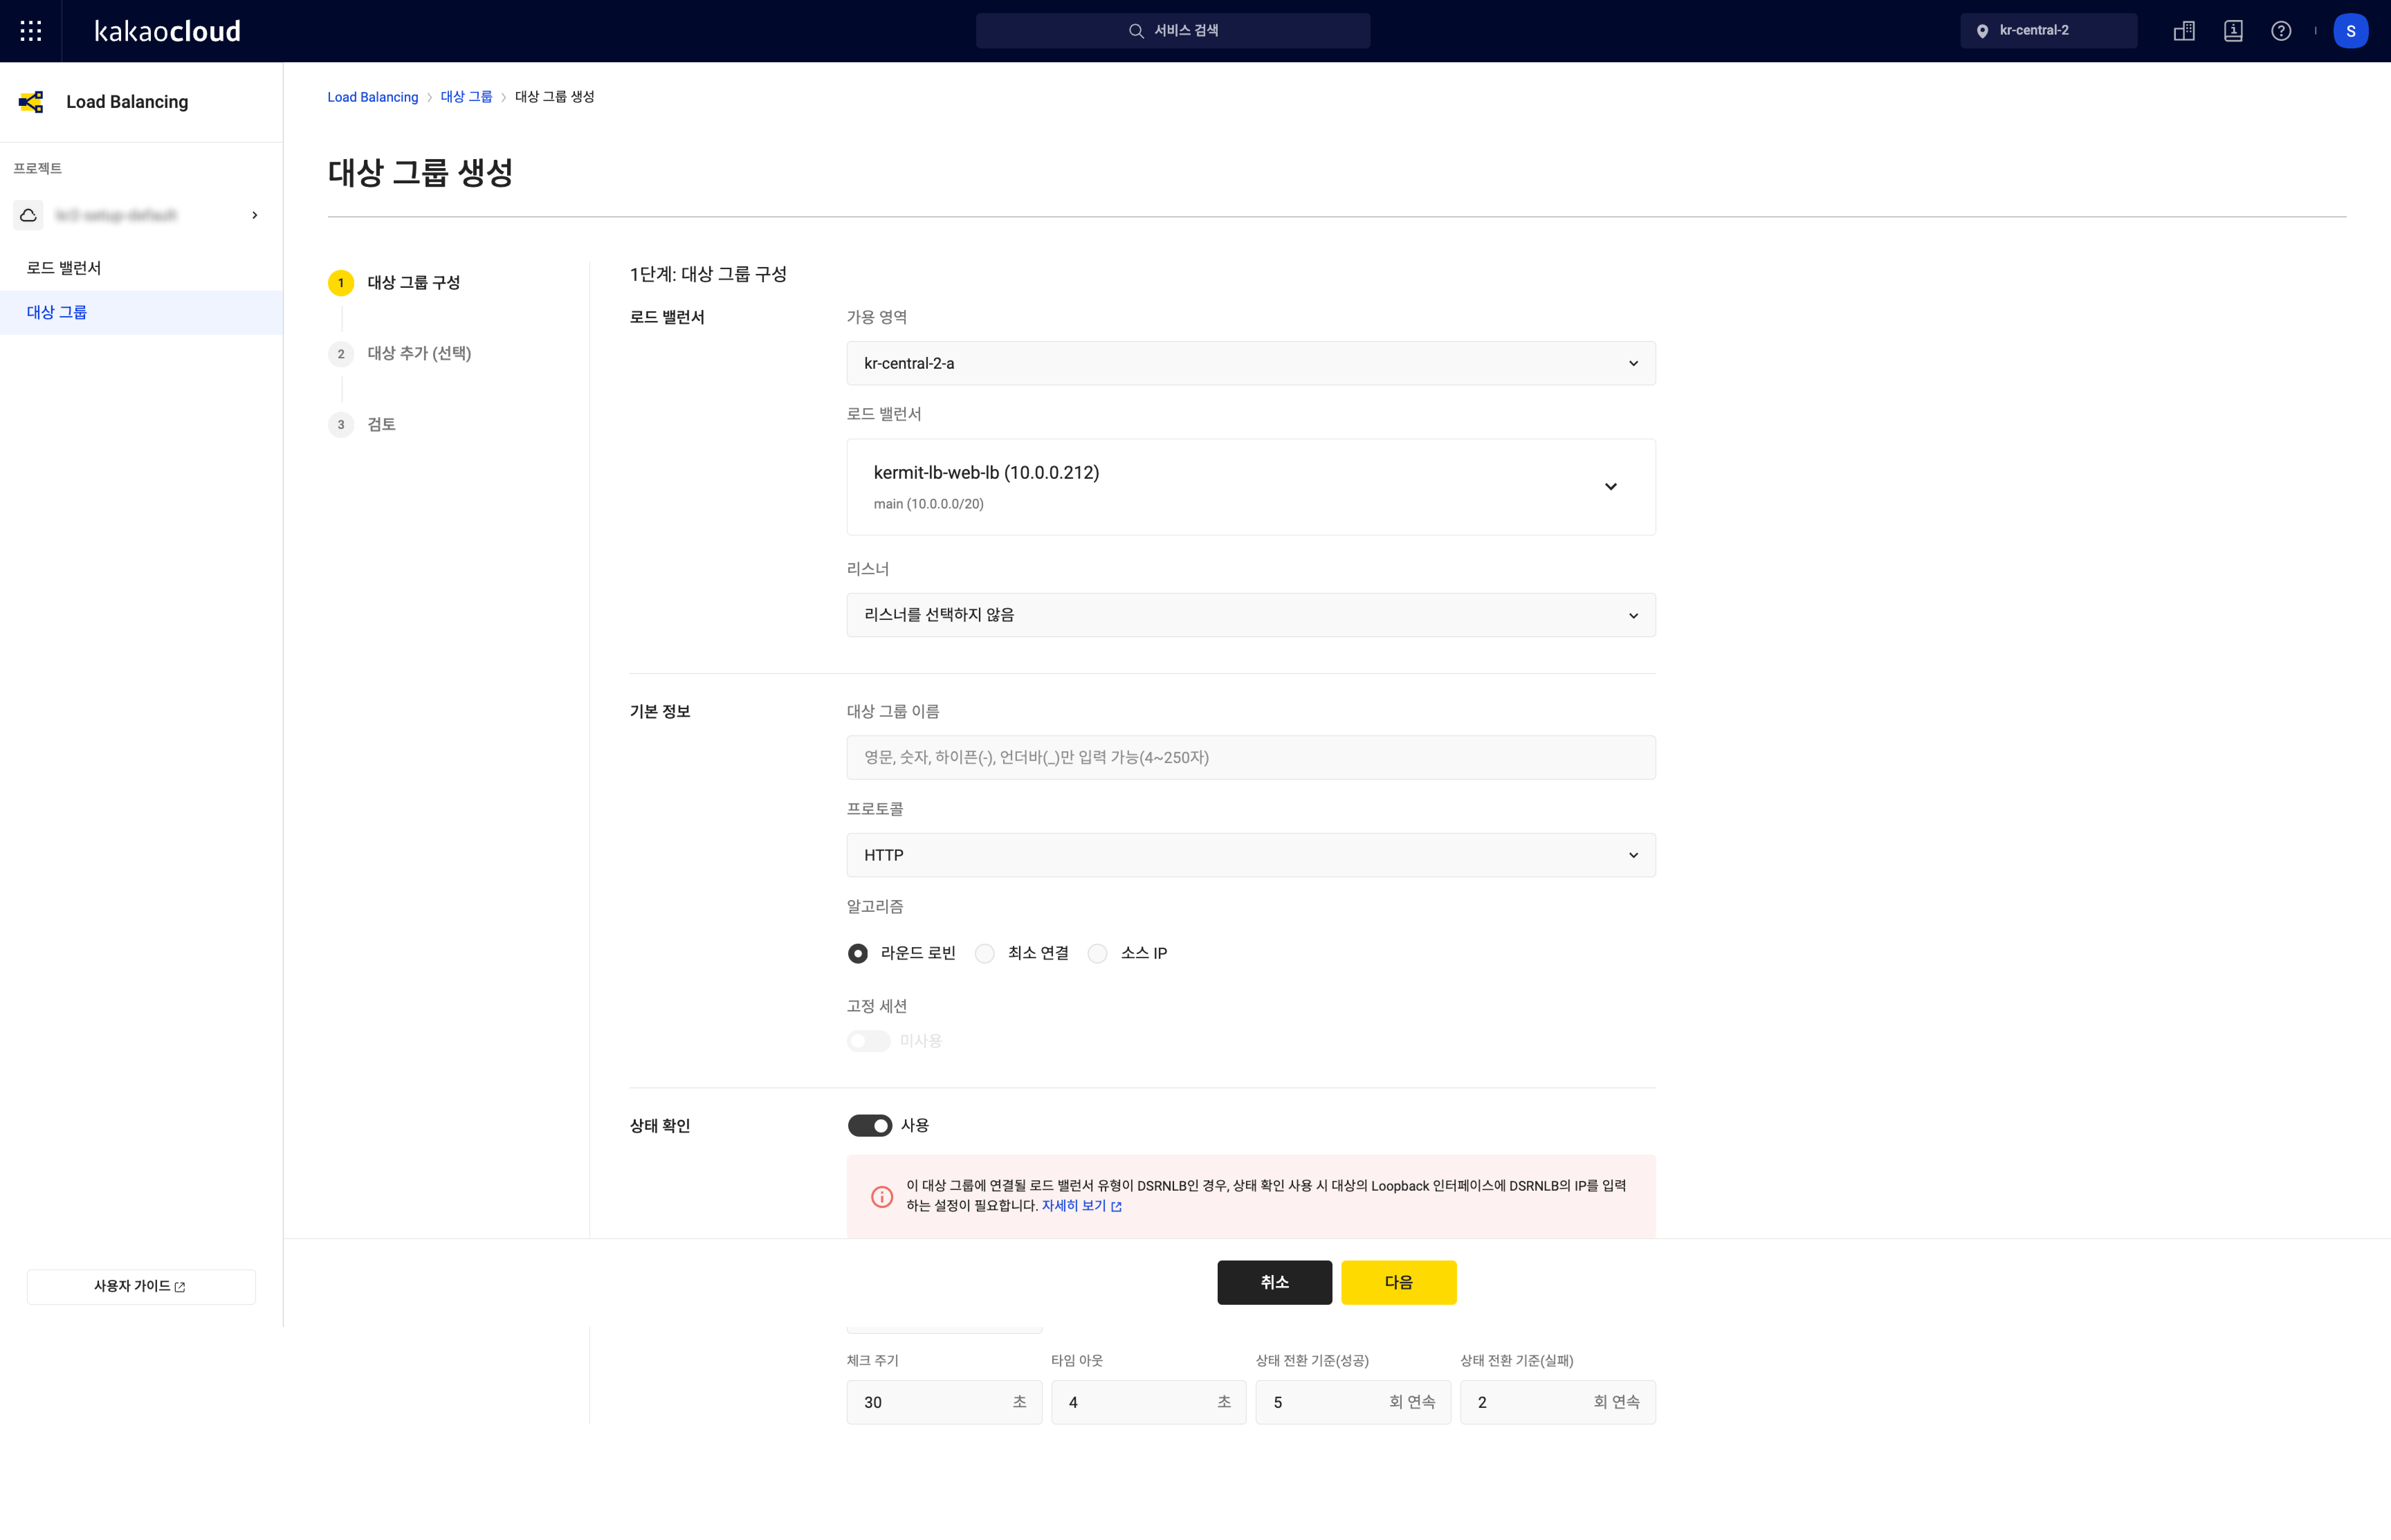This screenshot has width=2391, height=1540.
Task: Open the 프로토콜 HTTP dropdown
Action: click(1251, 855)
